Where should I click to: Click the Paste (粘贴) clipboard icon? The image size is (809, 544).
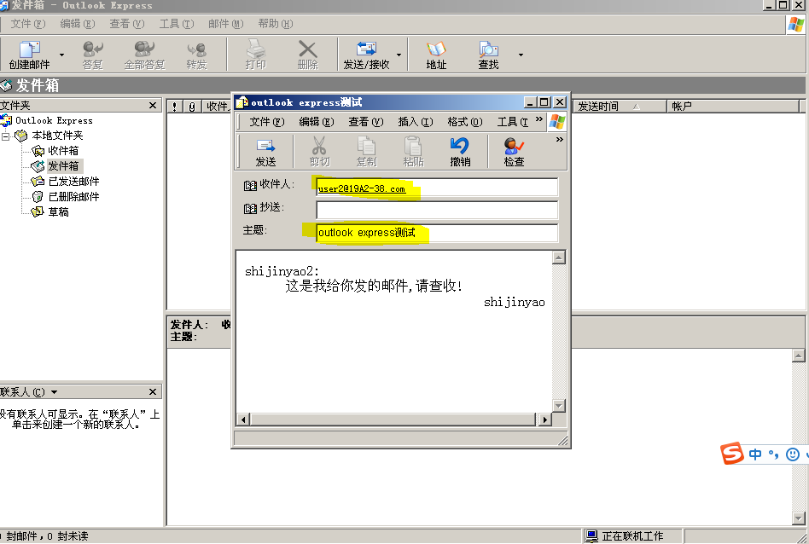[x=413, y=146]
